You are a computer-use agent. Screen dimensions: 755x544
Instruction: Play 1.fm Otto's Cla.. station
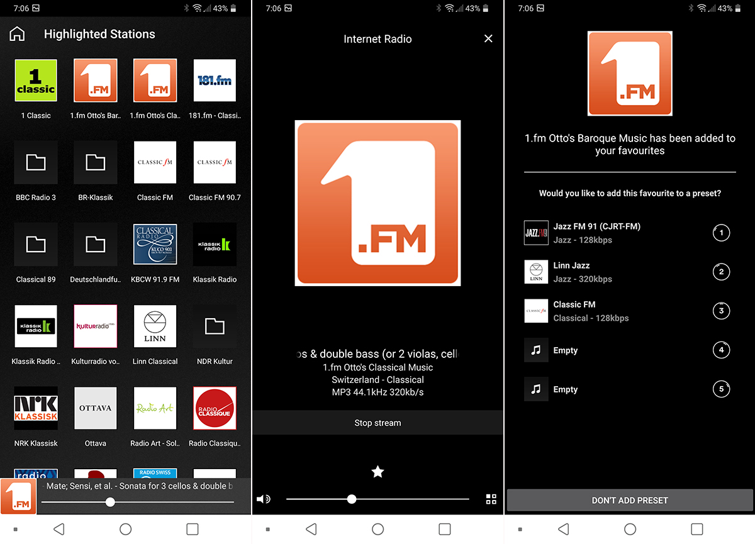155,80
